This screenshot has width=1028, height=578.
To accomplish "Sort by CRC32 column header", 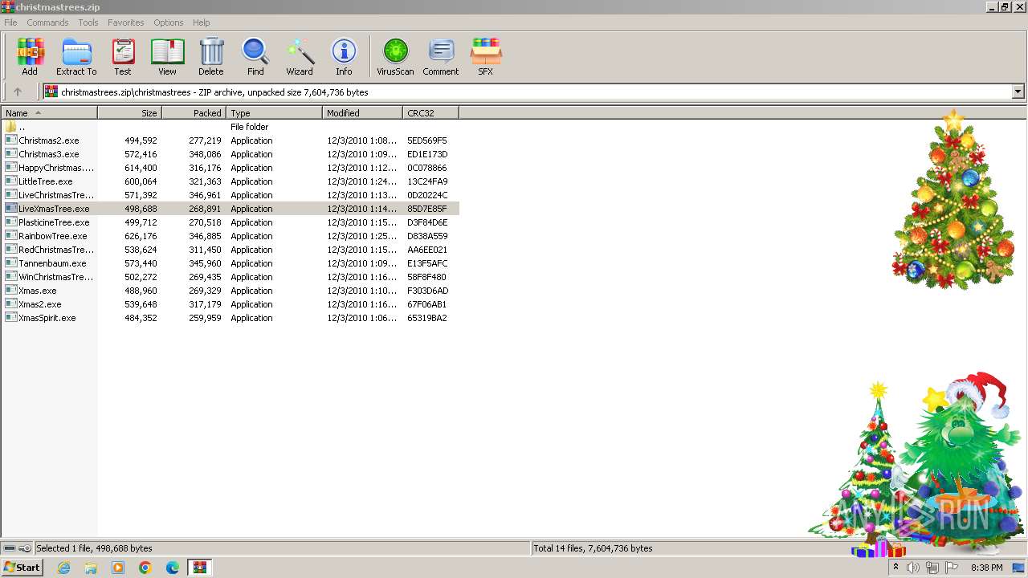I will [x=430, y=113].
